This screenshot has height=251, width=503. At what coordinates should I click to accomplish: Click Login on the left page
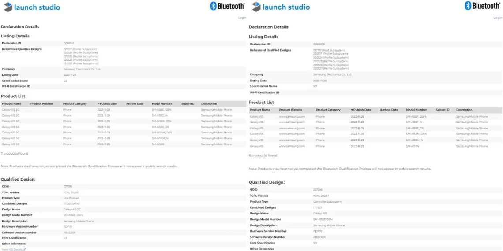click(242, 18)
